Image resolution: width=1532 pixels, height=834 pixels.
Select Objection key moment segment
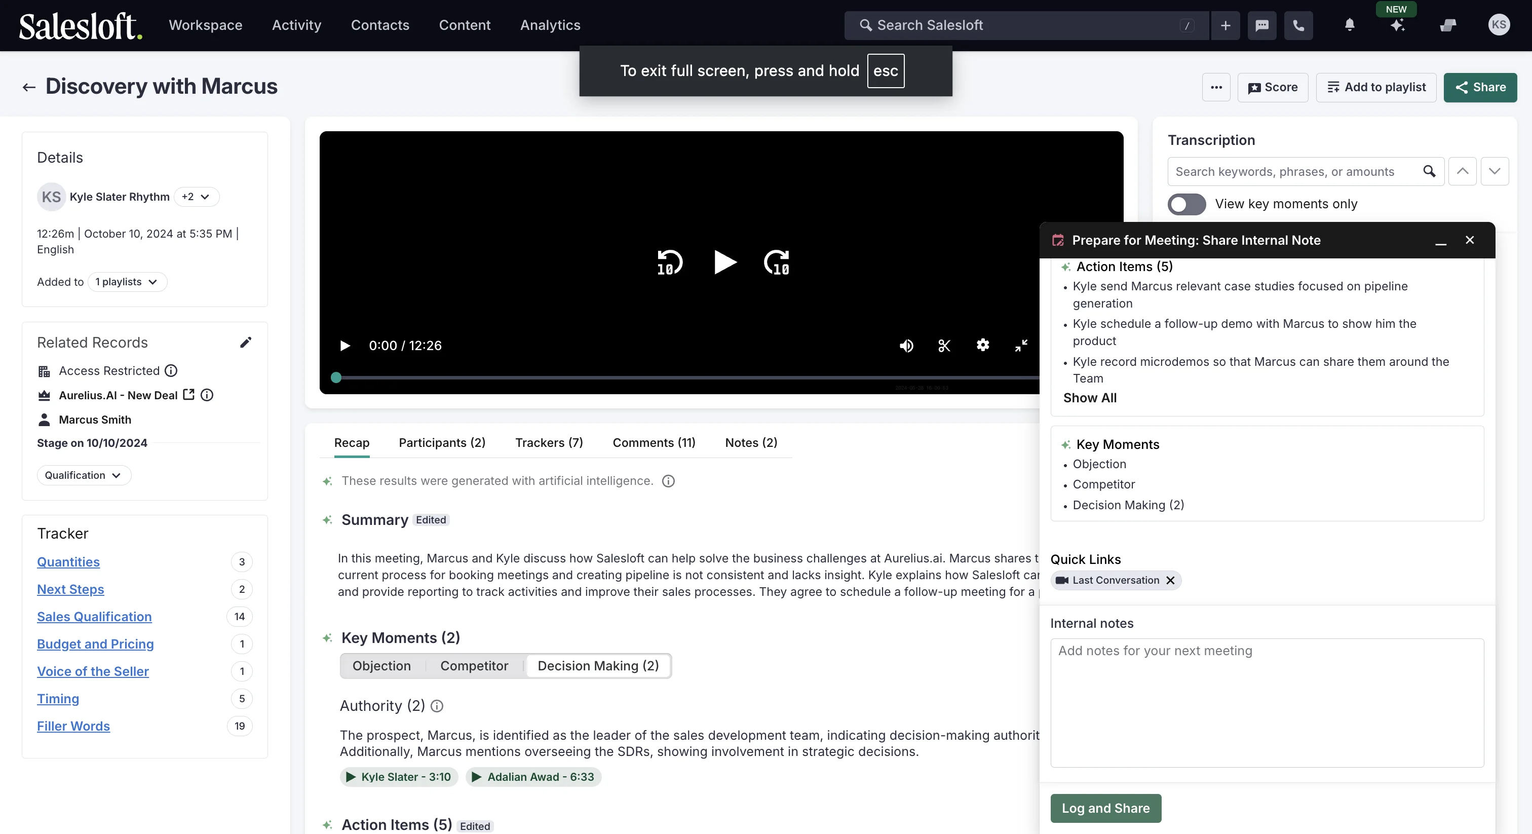(x=382, y=666)
